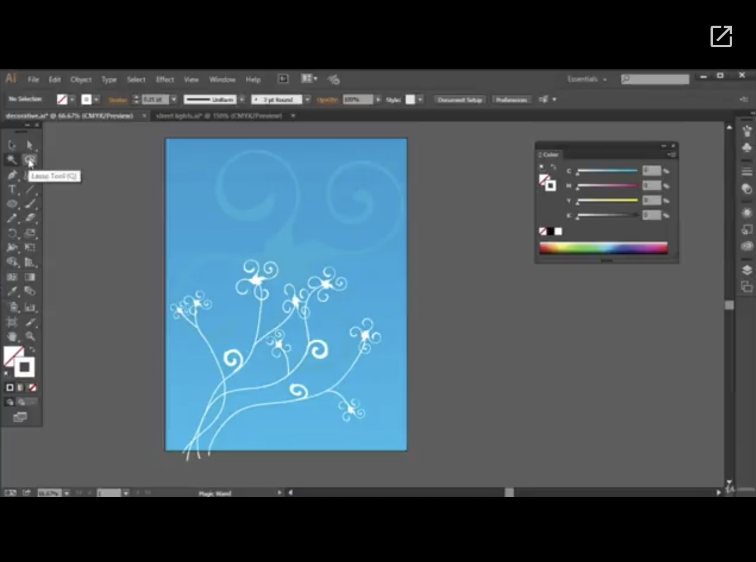Viewport: 756px width, 562px height.
Task: Swap fill and stroke in toolbox
Action: click(32, 349)
